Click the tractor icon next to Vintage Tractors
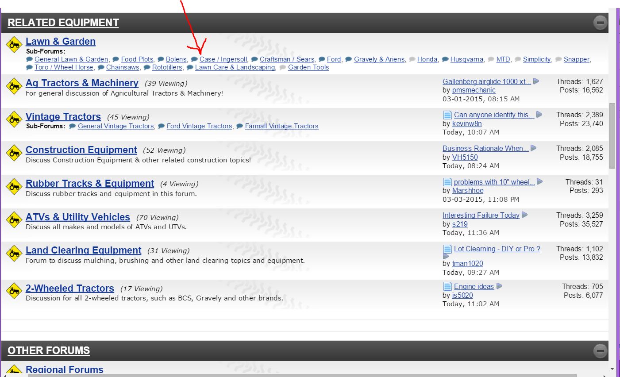 [14, 119]
